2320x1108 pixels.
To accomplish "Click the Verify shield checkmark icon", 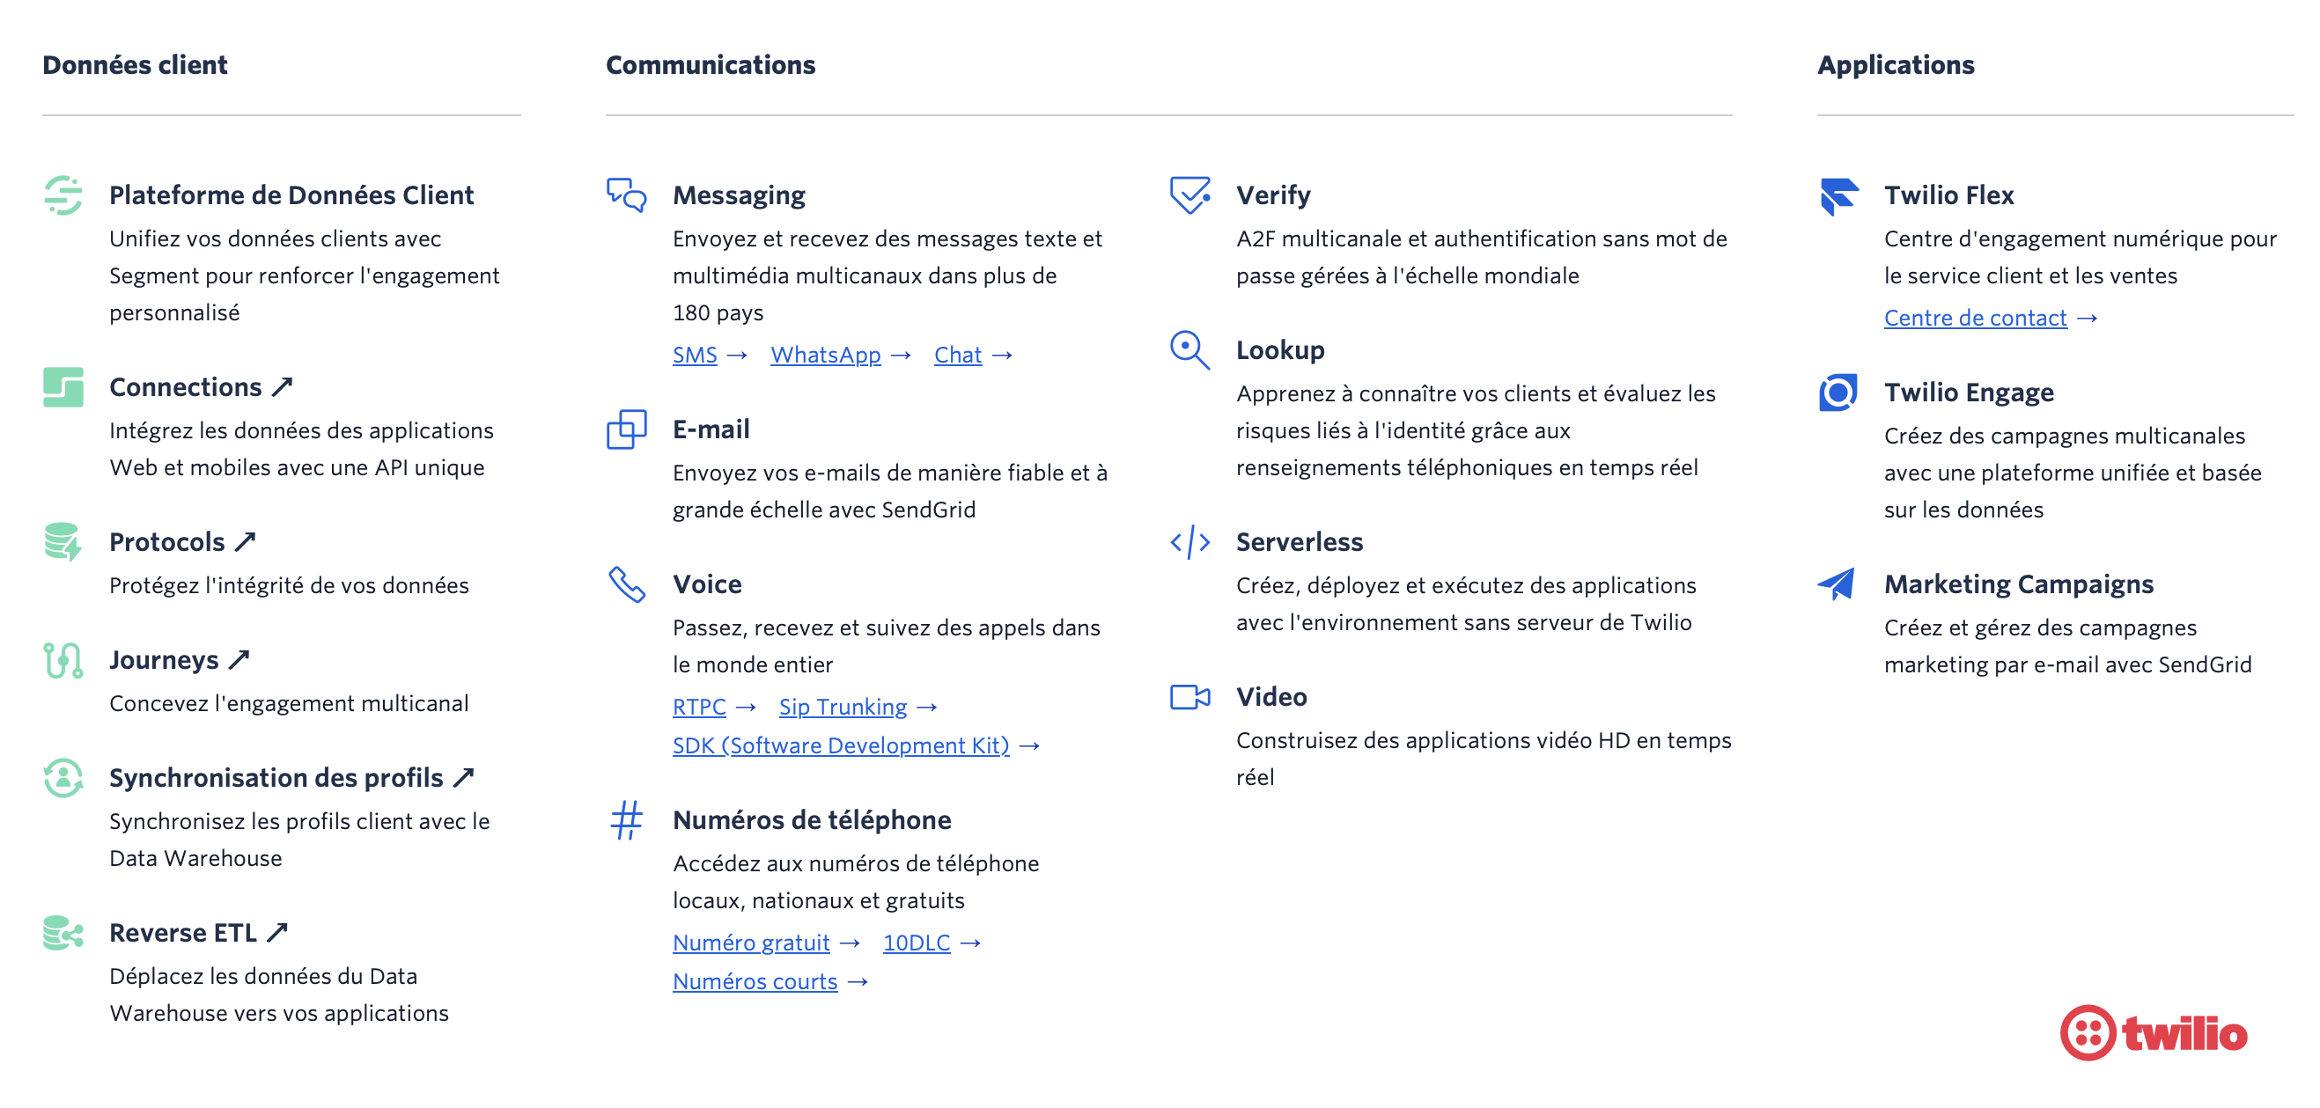I will pyautogui.click(x=1189, y=195).
